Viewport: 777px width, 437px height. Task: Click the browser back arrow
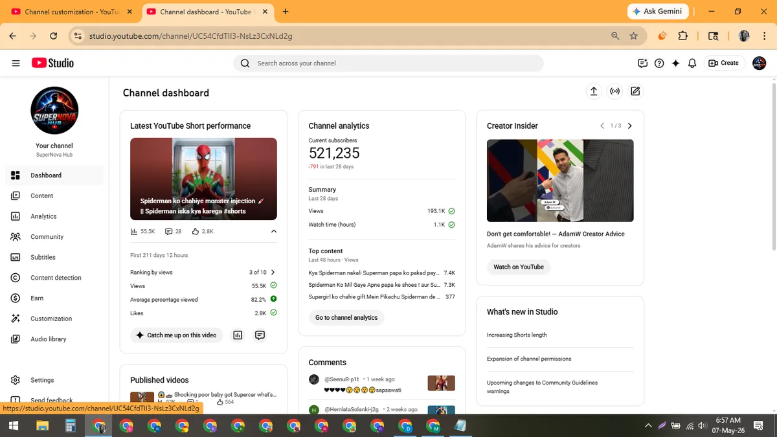[13, 36]
